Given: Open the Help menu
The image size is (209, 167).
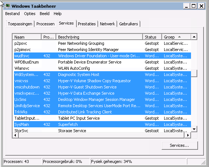Looking at the screenshot, I should point(58,14).
